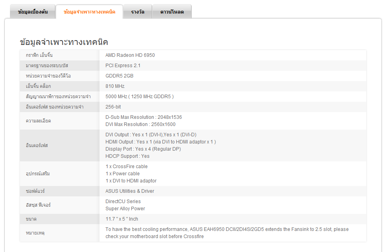Click the สัญญาณนาฬิกาของหน่วยความจำ label

(58, 97)
